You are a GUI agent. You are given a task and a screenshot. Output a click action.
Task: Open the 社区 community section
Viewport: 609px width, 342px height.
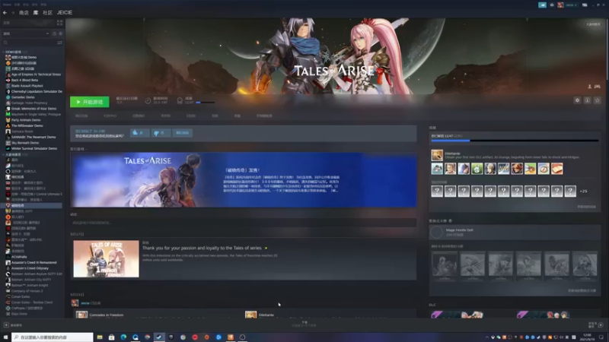tap(47, 13)
